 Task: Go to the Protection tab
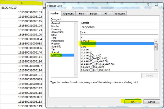click(x=119, y=14)
